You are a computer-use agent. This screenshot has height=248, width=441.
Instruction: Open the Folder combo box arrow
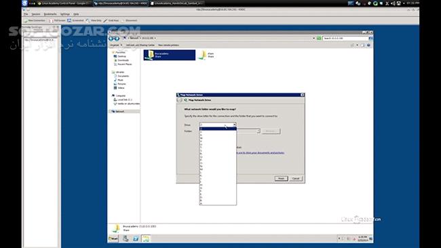258,131
